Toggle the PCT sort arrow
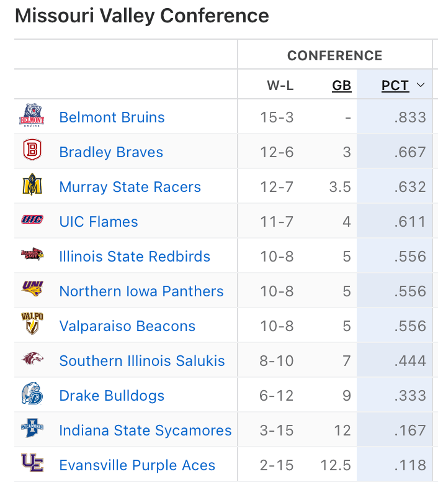 tap(421, 86)
